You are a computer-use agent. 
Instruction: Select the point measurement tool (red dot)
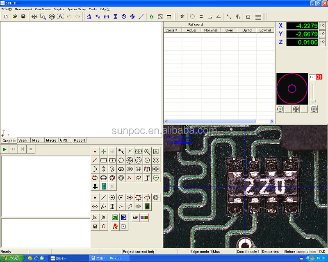coord(95,151)
